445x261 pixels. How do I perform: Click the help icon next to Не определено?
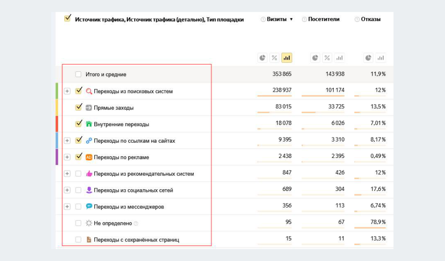click(136, 224)
